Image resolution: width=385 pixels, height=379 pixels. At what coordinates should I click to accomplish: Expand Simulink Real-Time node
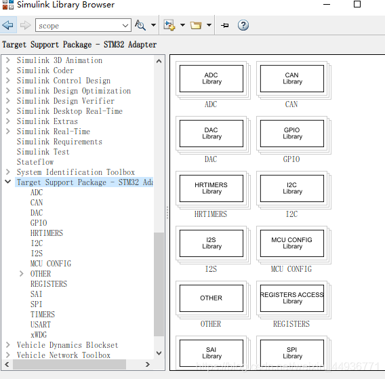pyautogui.click(x=8, y=132)
